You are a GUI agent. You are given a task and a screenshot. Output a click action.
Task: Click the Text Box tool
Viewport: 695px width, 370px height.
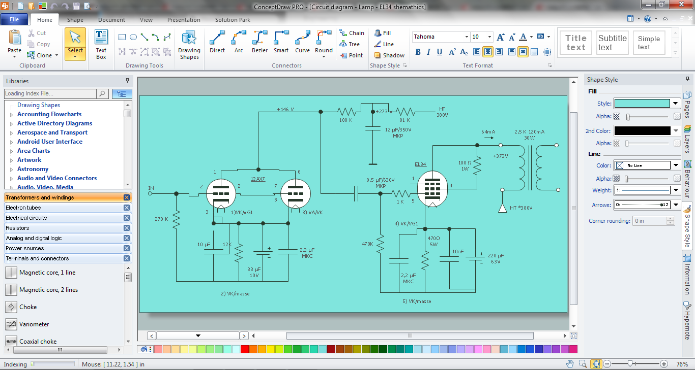(x=101, y=45)
